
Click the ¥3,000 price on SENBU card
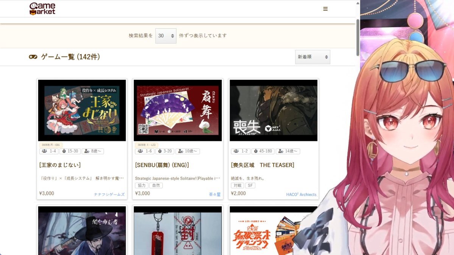[x=143, y=193]
